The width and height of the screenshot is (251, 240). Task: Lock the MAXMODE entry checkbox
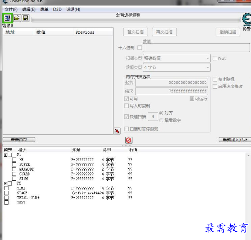click(x=14, y=169)
